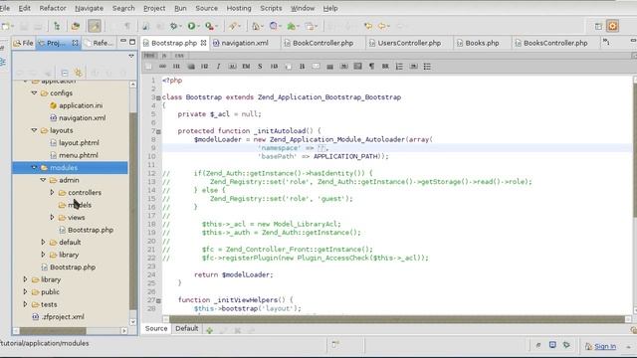Insert H1 heading from snippet toolbar
637x358 pixels.
pos(176,67)
